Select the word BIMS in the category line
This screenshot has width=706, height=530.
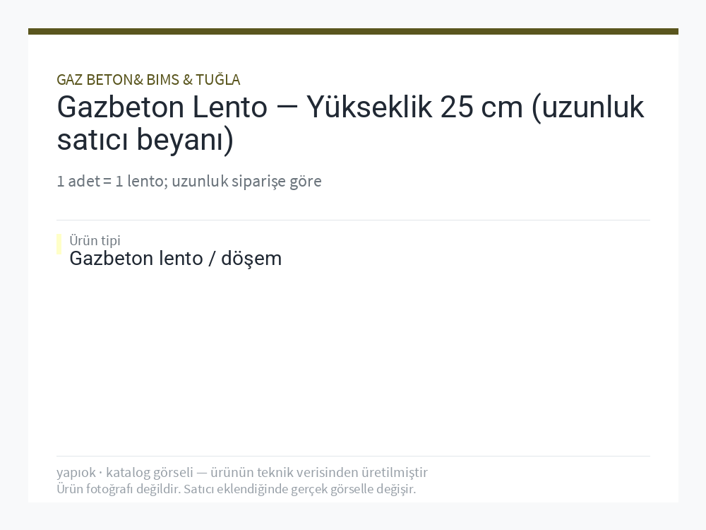pos(162,80)
